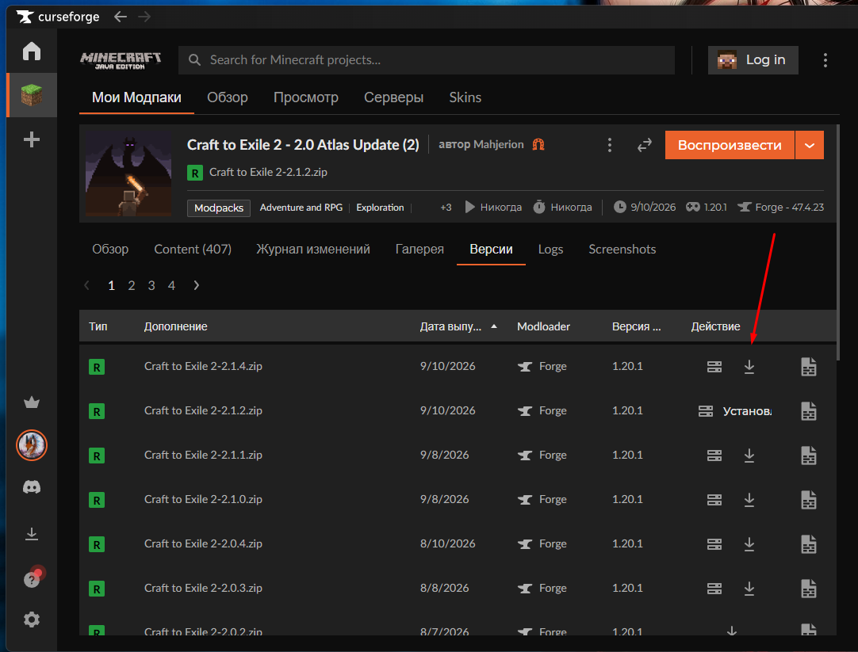Click the Log in button
The width and height of the screenshot is (858, 652).
[x=753, y=60]
